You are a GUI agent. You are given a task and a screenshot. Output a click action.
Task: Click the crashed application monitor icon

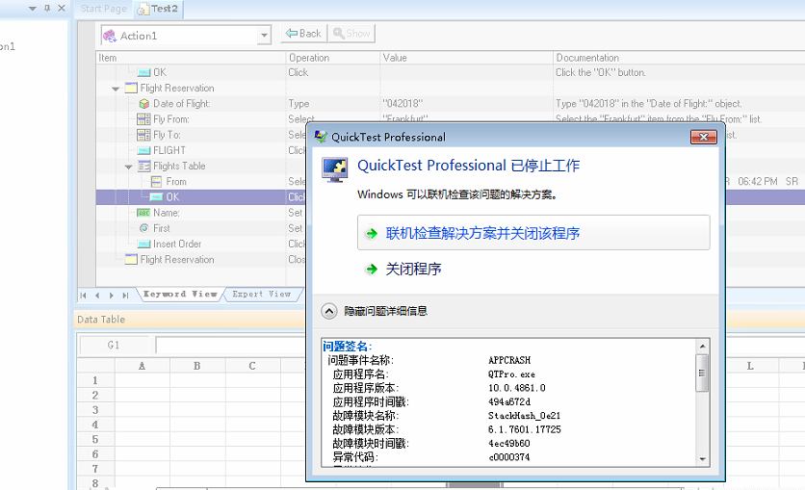point(335,169)
